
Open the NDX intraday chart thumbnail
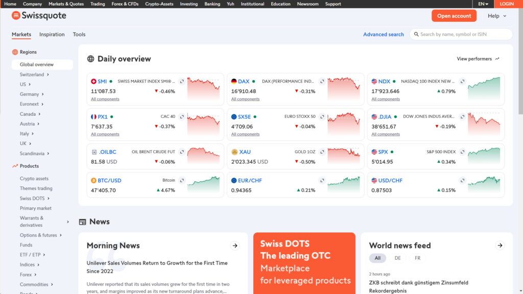coord(484,89)
